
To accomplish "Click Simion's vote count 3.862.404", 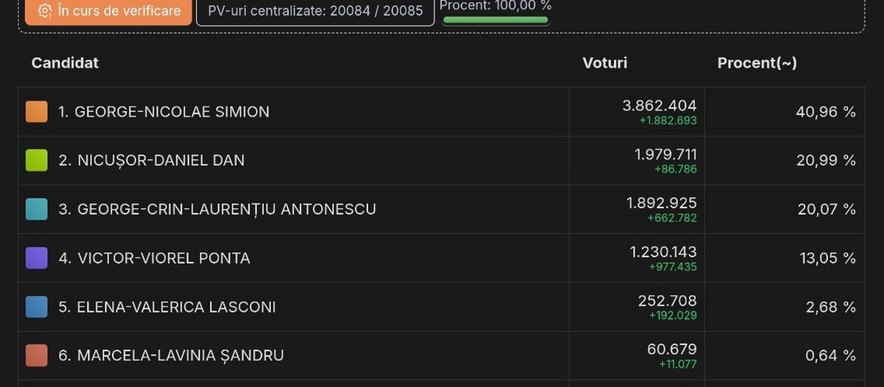I will click(x=659, y=106).
